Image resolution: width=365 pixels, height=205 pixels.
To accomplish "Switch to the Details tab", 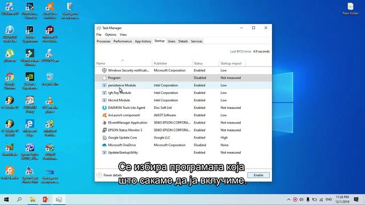I will pyautogui.click(x=183, y=41).
